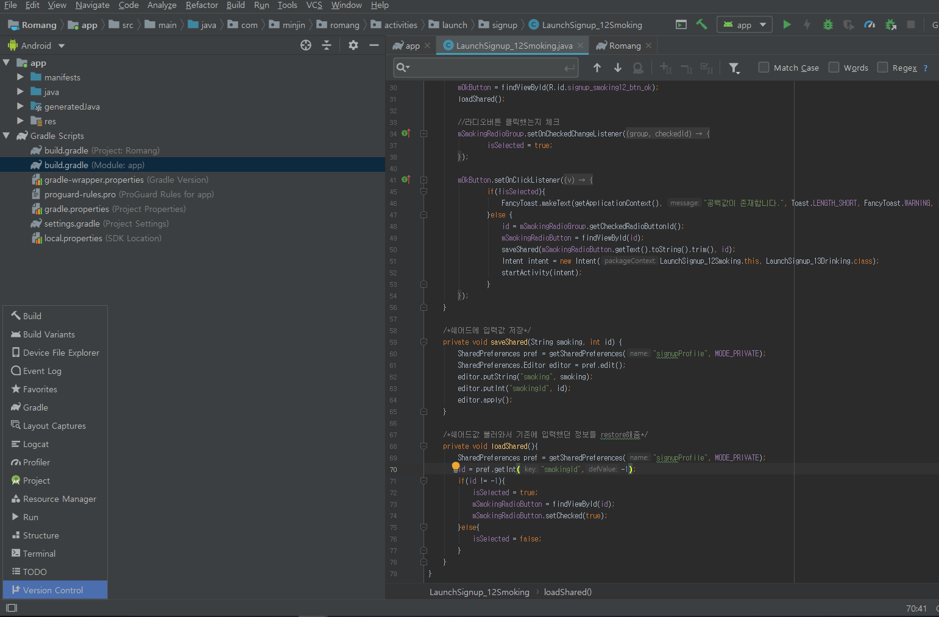Tick the Words checkbox

(x=834, y=68)
